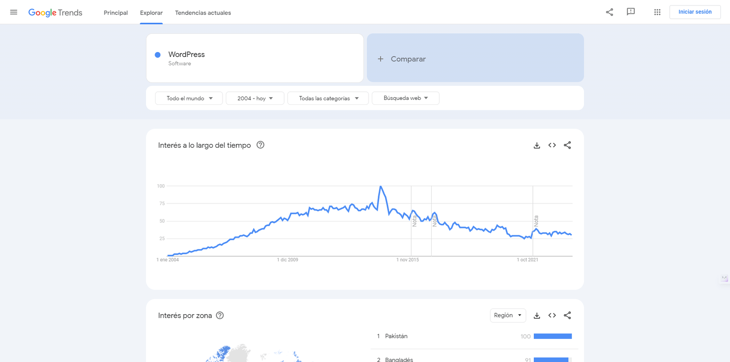Open the Búsqueda web search type dropdown
Screen dimensions: 730x362
tap(406, 98)
